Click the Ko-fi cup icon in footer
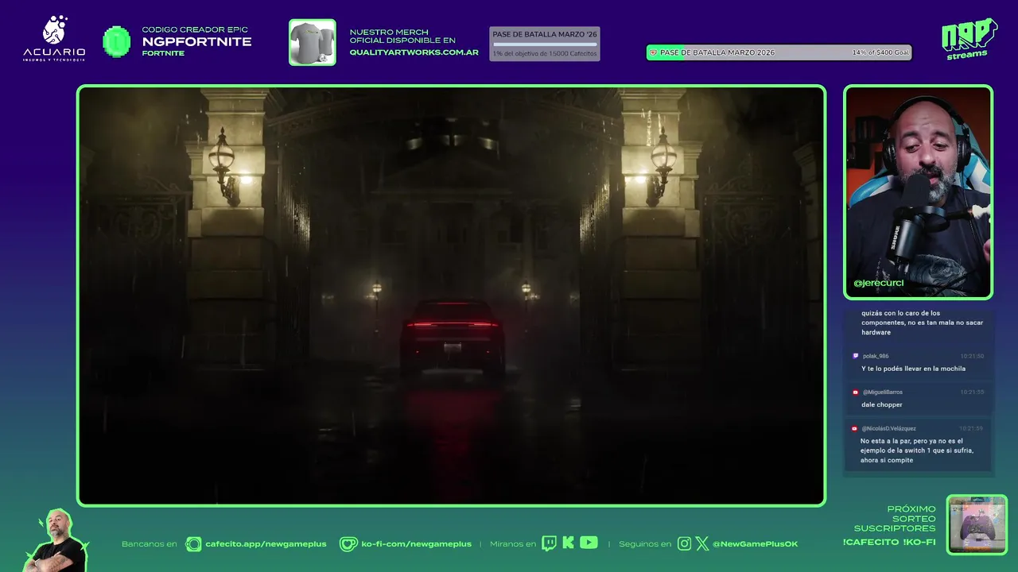 pyautogui.click(x=348, y=543)
